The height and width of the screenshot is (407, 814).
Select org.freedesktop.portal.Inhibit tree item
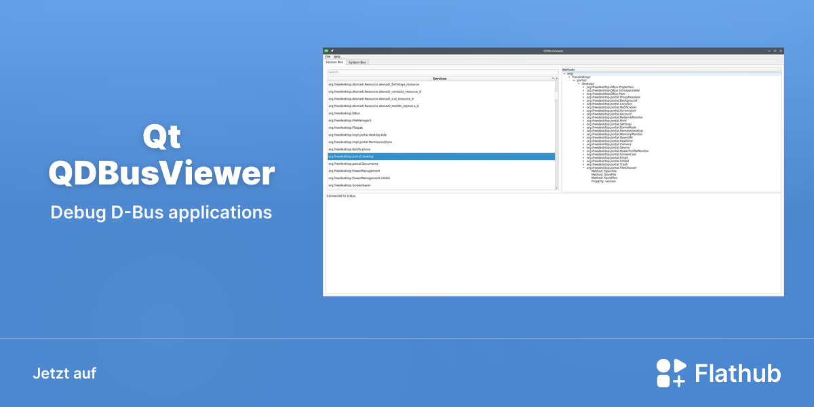pos(608,161)
